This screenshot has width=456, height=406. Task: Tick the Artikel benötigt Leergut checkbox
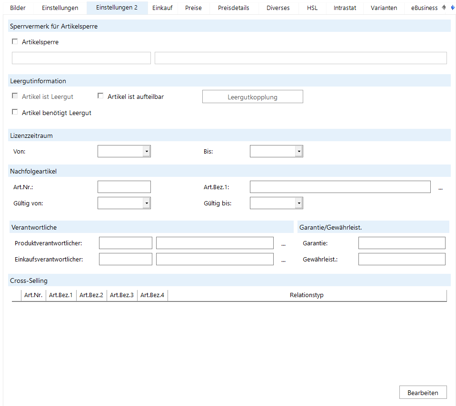15,112
